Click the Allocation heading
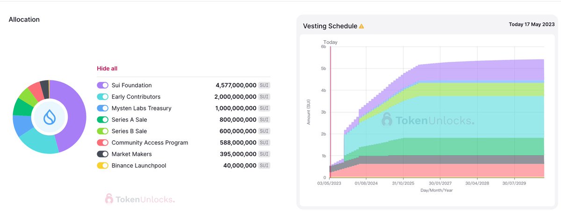Screen dimensions: 561x211 pyautogui.click(x=24, y=20)
